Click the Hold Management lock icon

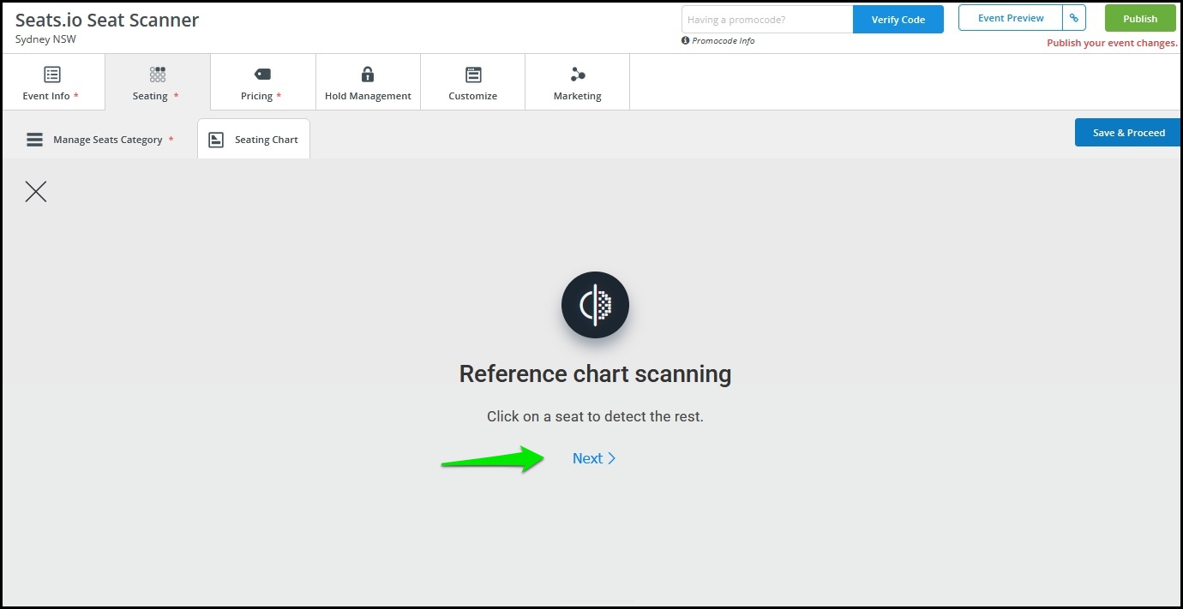click(368, 75)
